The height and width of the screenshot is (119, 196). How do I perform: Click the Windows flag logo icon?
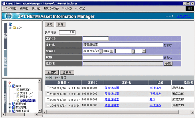click(x=190, y=9)
